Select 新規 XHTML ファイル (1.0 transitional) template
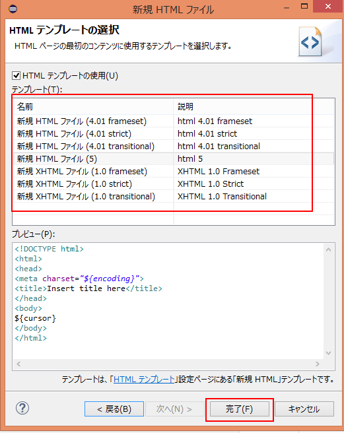Screen dimensions: 344x433 (x=173, y=196)
